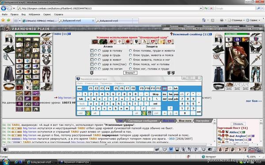
Task: Open the quick tabs dropdown arrow
Action: pyautogui.click(x=20, y=21)
